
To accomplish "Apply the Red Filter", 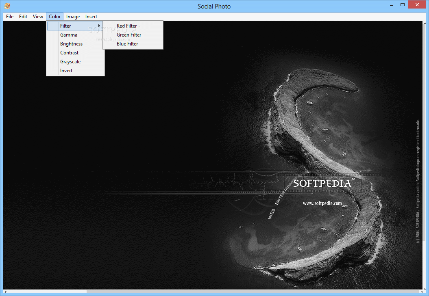I will tap(133, 26).
